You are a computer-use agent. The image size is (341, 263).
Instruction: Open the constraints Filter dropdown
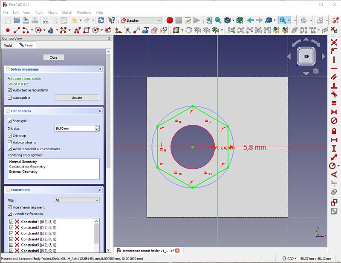tap(77, 200)
